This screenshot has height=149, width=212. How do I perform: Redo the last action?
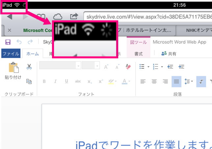pos(30,42)
